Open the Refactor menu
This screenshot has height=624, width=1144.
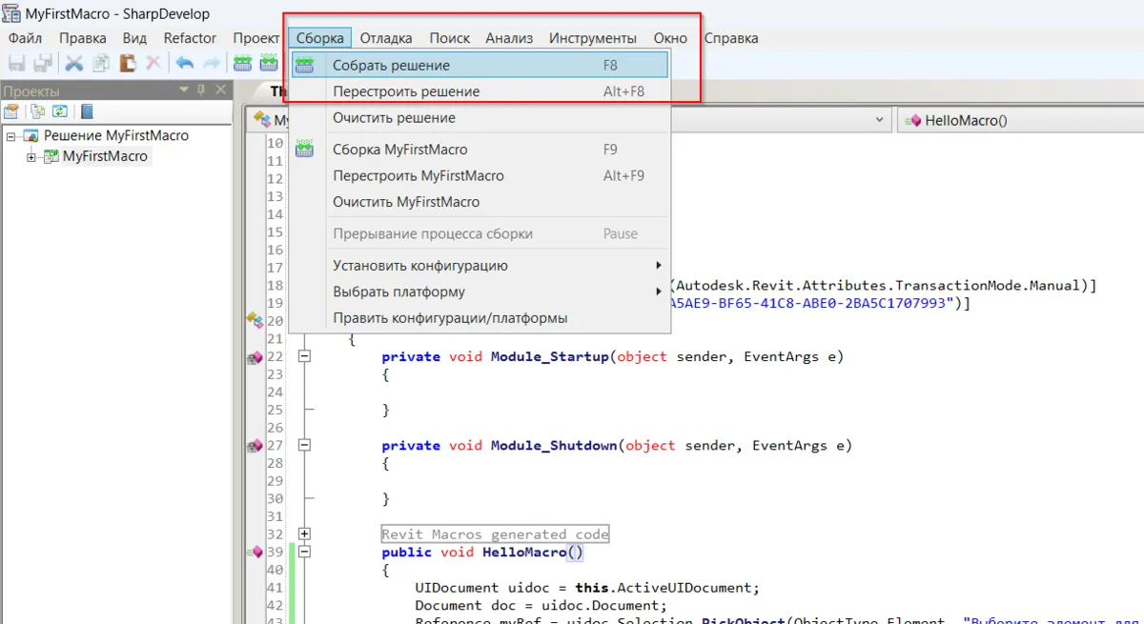click(190, 38)
